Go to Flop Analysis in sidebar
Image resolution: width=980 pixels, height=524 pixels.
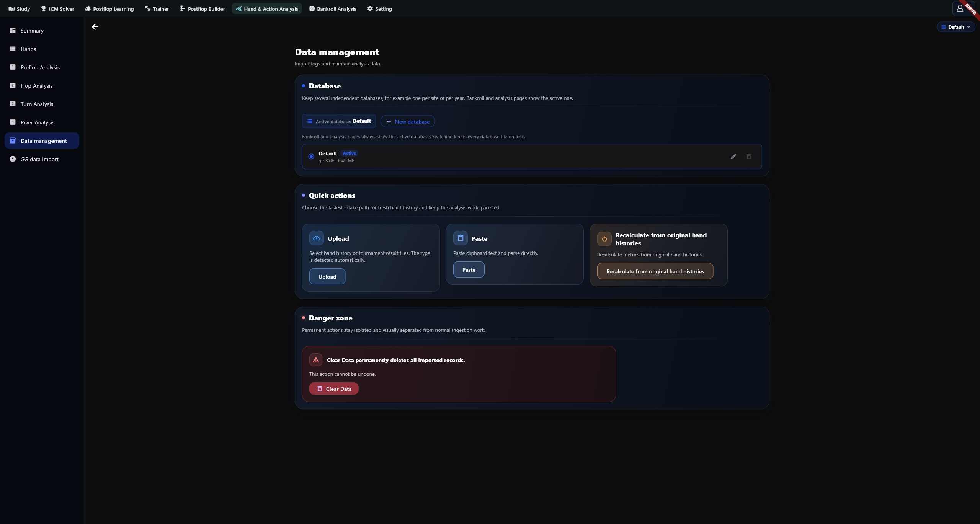point(42,85)
